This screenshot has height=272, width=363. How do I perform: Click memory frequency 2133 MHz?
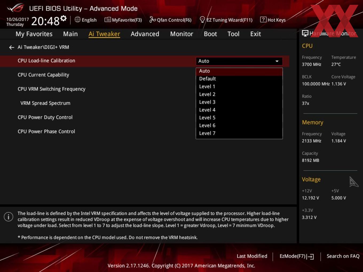[311, 141]
